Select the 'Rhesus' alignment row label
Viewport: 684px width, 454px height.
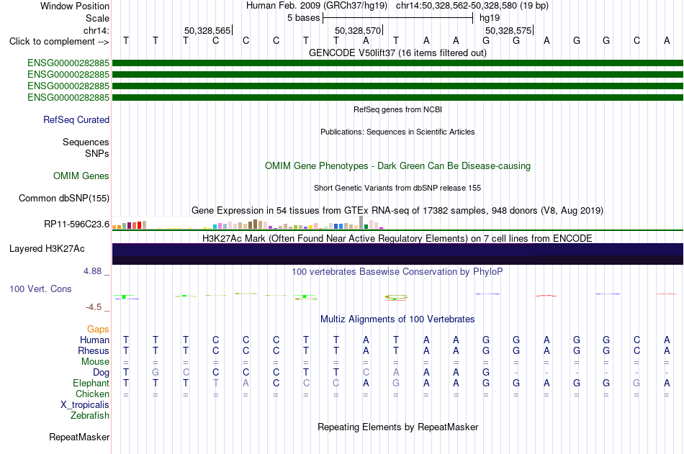pos(94,351)
